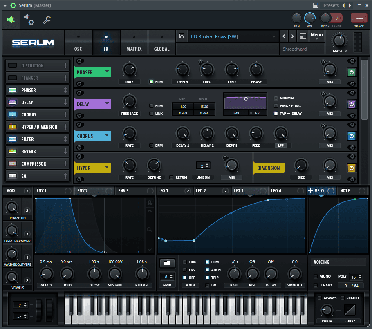Adjust the LFO GRID stepper

point(171,277)
